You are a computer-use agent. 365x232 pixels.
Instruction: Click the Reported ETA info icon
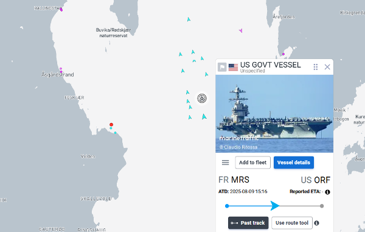click(327, 192)
